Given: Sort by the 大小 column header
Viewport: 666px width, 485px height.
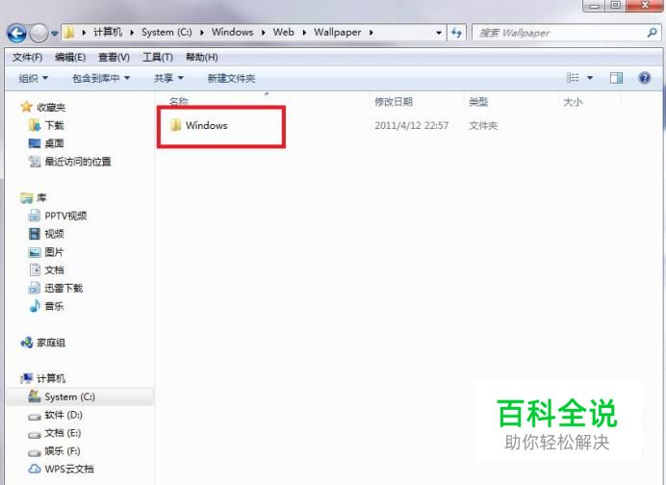Looking at the screenshot, I should pyautogui.click(x=573, y=102).
